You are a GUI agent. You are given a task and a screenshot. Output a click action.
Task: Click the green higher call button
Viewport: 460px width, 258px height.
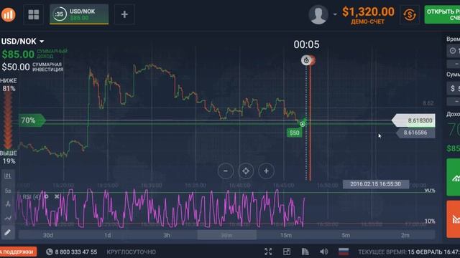click(x=454, y=177)
